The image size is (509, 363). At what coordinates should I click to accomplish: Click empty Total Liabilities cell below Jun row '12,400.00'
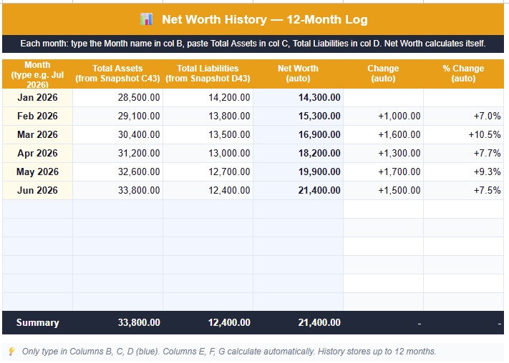click(x=208, y=209)
